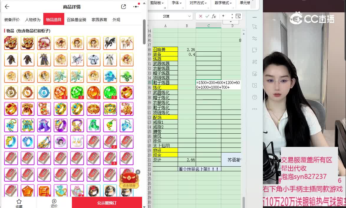This screenshot has width=346, height=208.
Task: Click the red 公示期预订 button
Action: point(107,203)
